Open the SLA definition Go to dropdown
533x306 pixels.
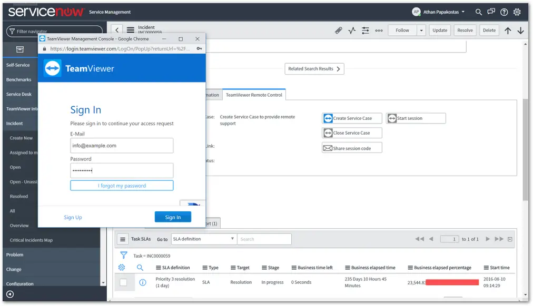203,239
